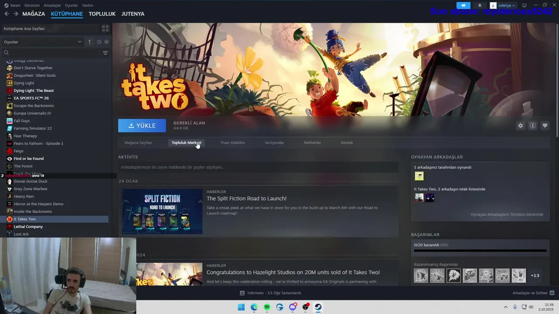Select Gray Zone Warfare
Image resolution: width=559 pixels, height=314 pixels.
coord(31,189)
